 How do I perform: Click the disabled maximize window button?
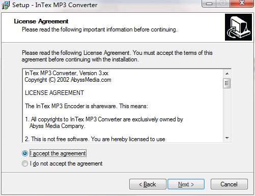223,4
